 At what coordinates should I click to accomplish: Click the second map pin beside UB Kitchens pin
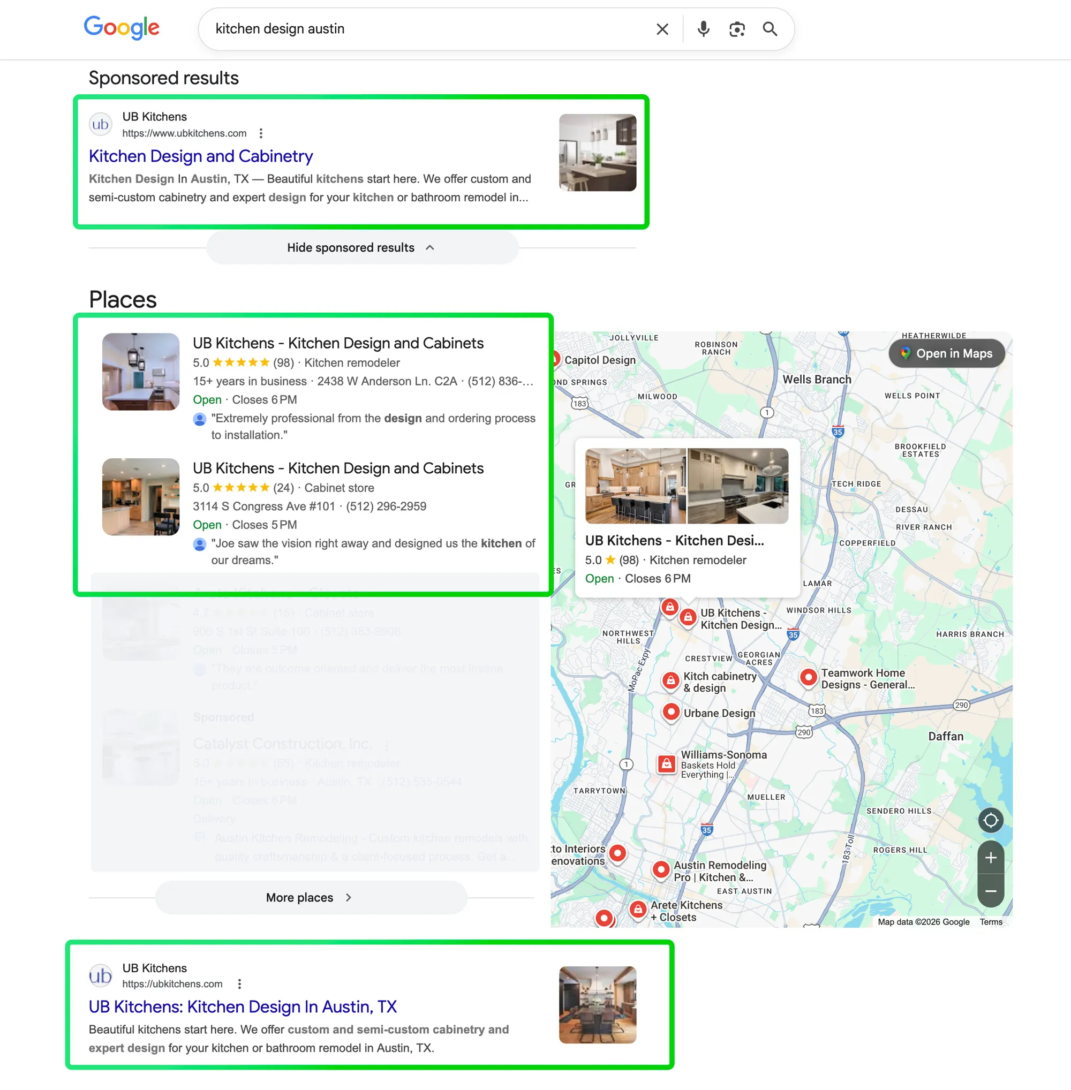tap(669, 608)
